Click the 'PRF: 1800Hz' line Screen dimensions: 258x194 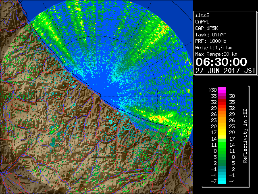pos(211,41)
